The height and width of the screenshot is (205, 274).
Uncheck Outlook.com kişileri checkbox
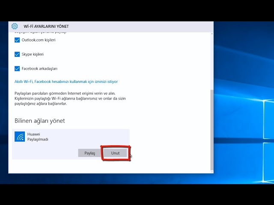17,40
